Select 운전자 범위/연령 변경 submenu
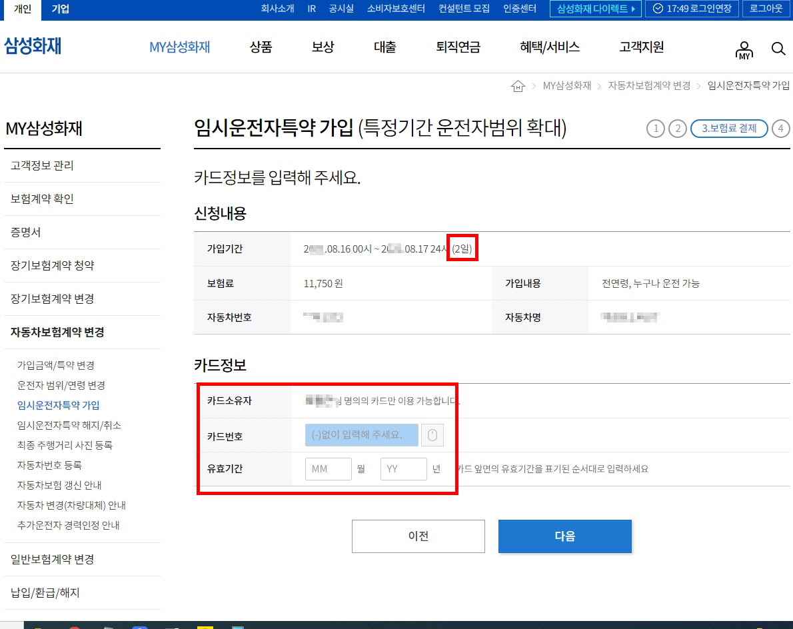Screen dimensions: 793x629 61,385
